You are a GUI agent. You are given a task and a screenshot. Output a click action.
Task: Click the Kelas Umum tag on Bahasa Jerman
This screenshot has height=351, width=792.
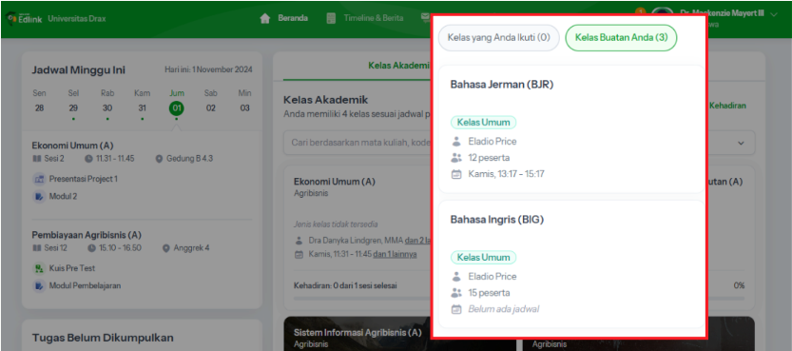(483, 122)
